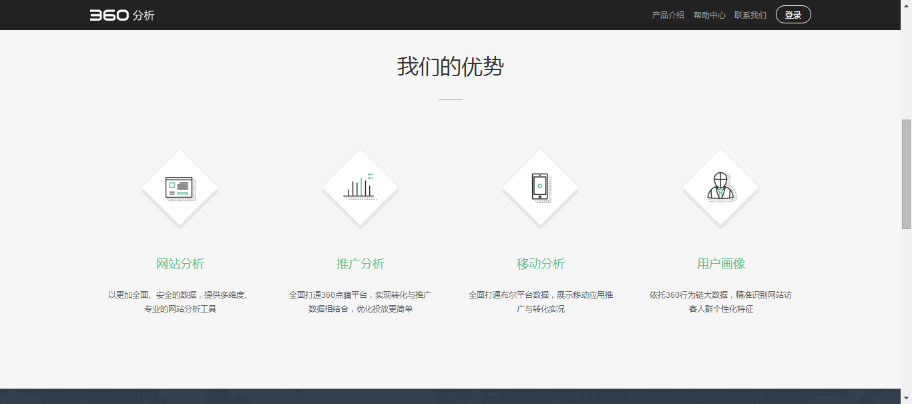Screen dimensions: 912x404
Task: Click the 用户画像 heading link
Action: (x=720, y=264)
